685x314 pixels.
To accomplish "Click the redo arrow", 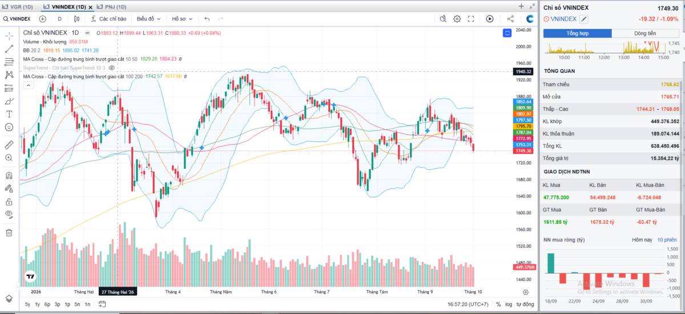I will tap(221, 19).
